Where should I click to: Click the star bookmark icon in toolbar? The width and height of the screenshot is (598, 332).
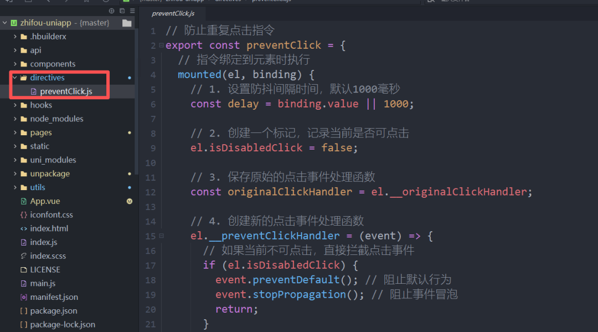tap(86, 2)
